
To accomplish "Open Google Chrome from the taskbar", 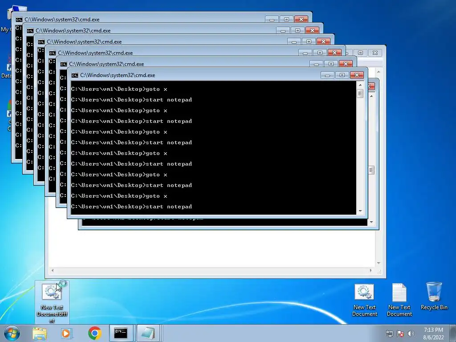I will (x=94, y=333).
